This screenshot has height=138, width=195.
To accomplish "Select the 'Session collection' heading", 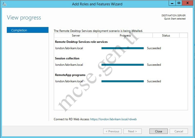I will click(x=67, y=58).
